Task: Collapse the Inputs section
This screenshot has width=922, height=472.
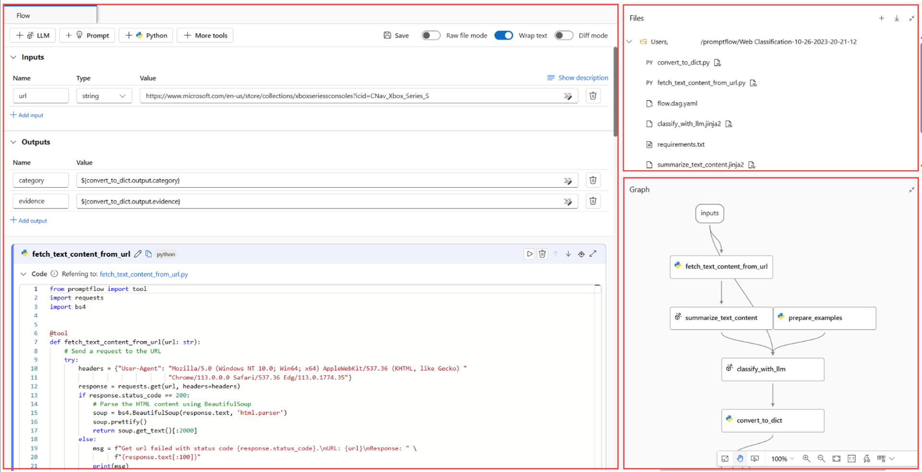Action: click(x=13, y=58)
